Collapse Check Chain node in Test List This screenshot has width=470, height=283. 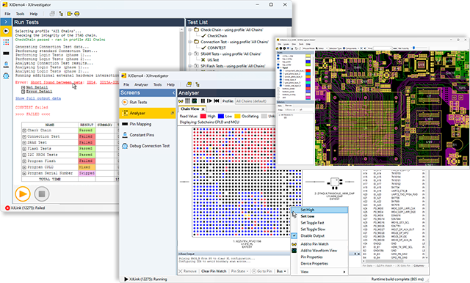(x=189, y=29)
